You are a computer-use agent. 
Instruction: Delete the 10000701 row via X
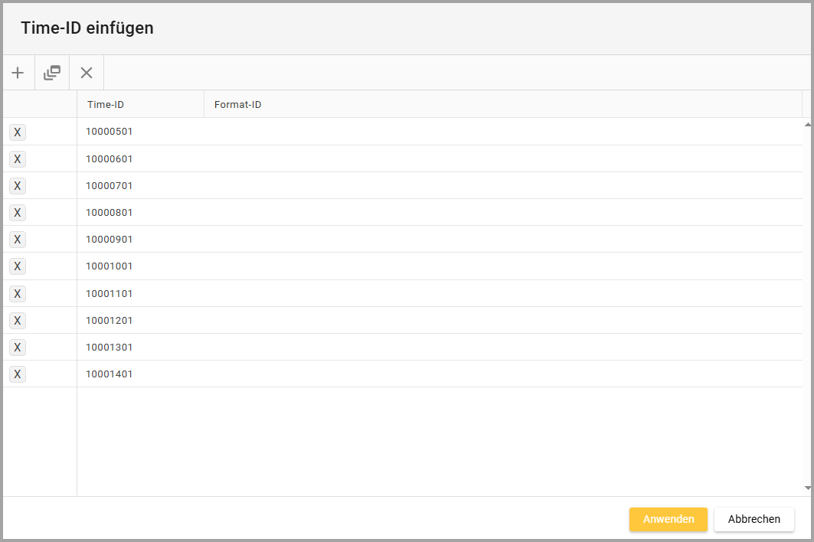(x=17, y=186)
